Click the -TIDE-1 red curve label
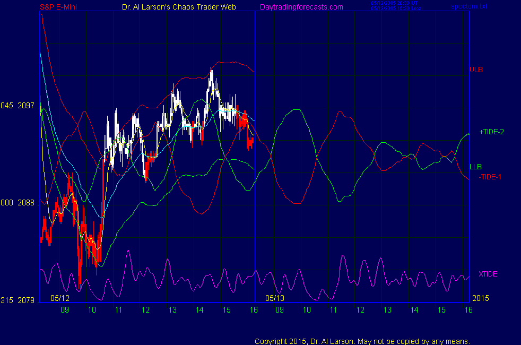 pyautogui.click(x=490, y=177)
